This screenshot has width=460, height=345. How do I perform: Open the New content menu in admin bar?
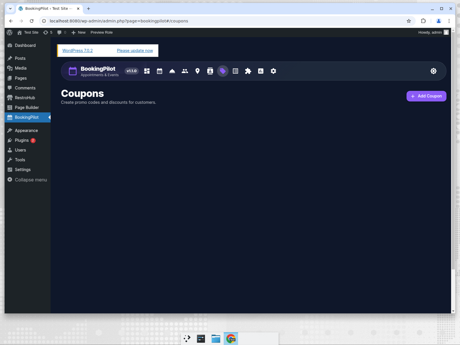click(78, 32)
